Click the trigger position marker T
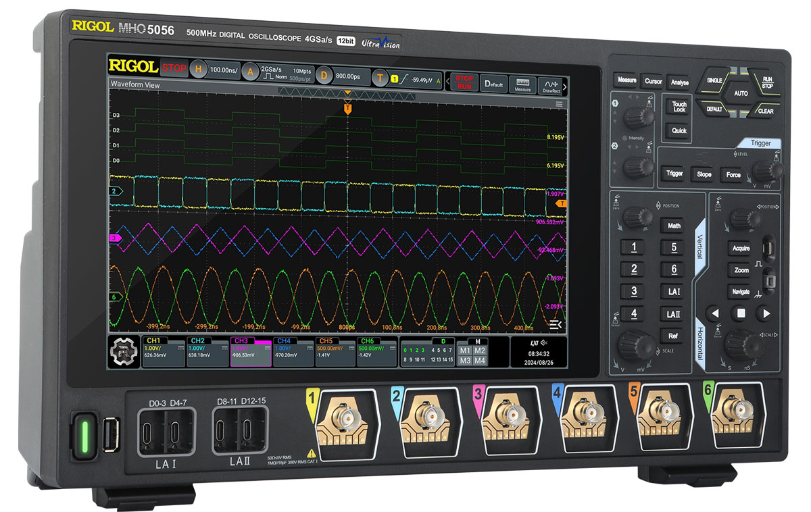Screen dimensions: 811x512 (347, 108)
